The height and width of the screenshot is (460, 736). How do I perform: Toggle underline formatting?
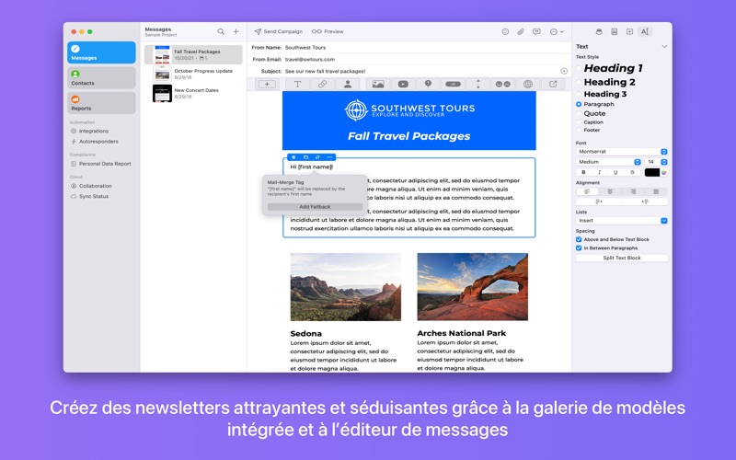point(615,172)
